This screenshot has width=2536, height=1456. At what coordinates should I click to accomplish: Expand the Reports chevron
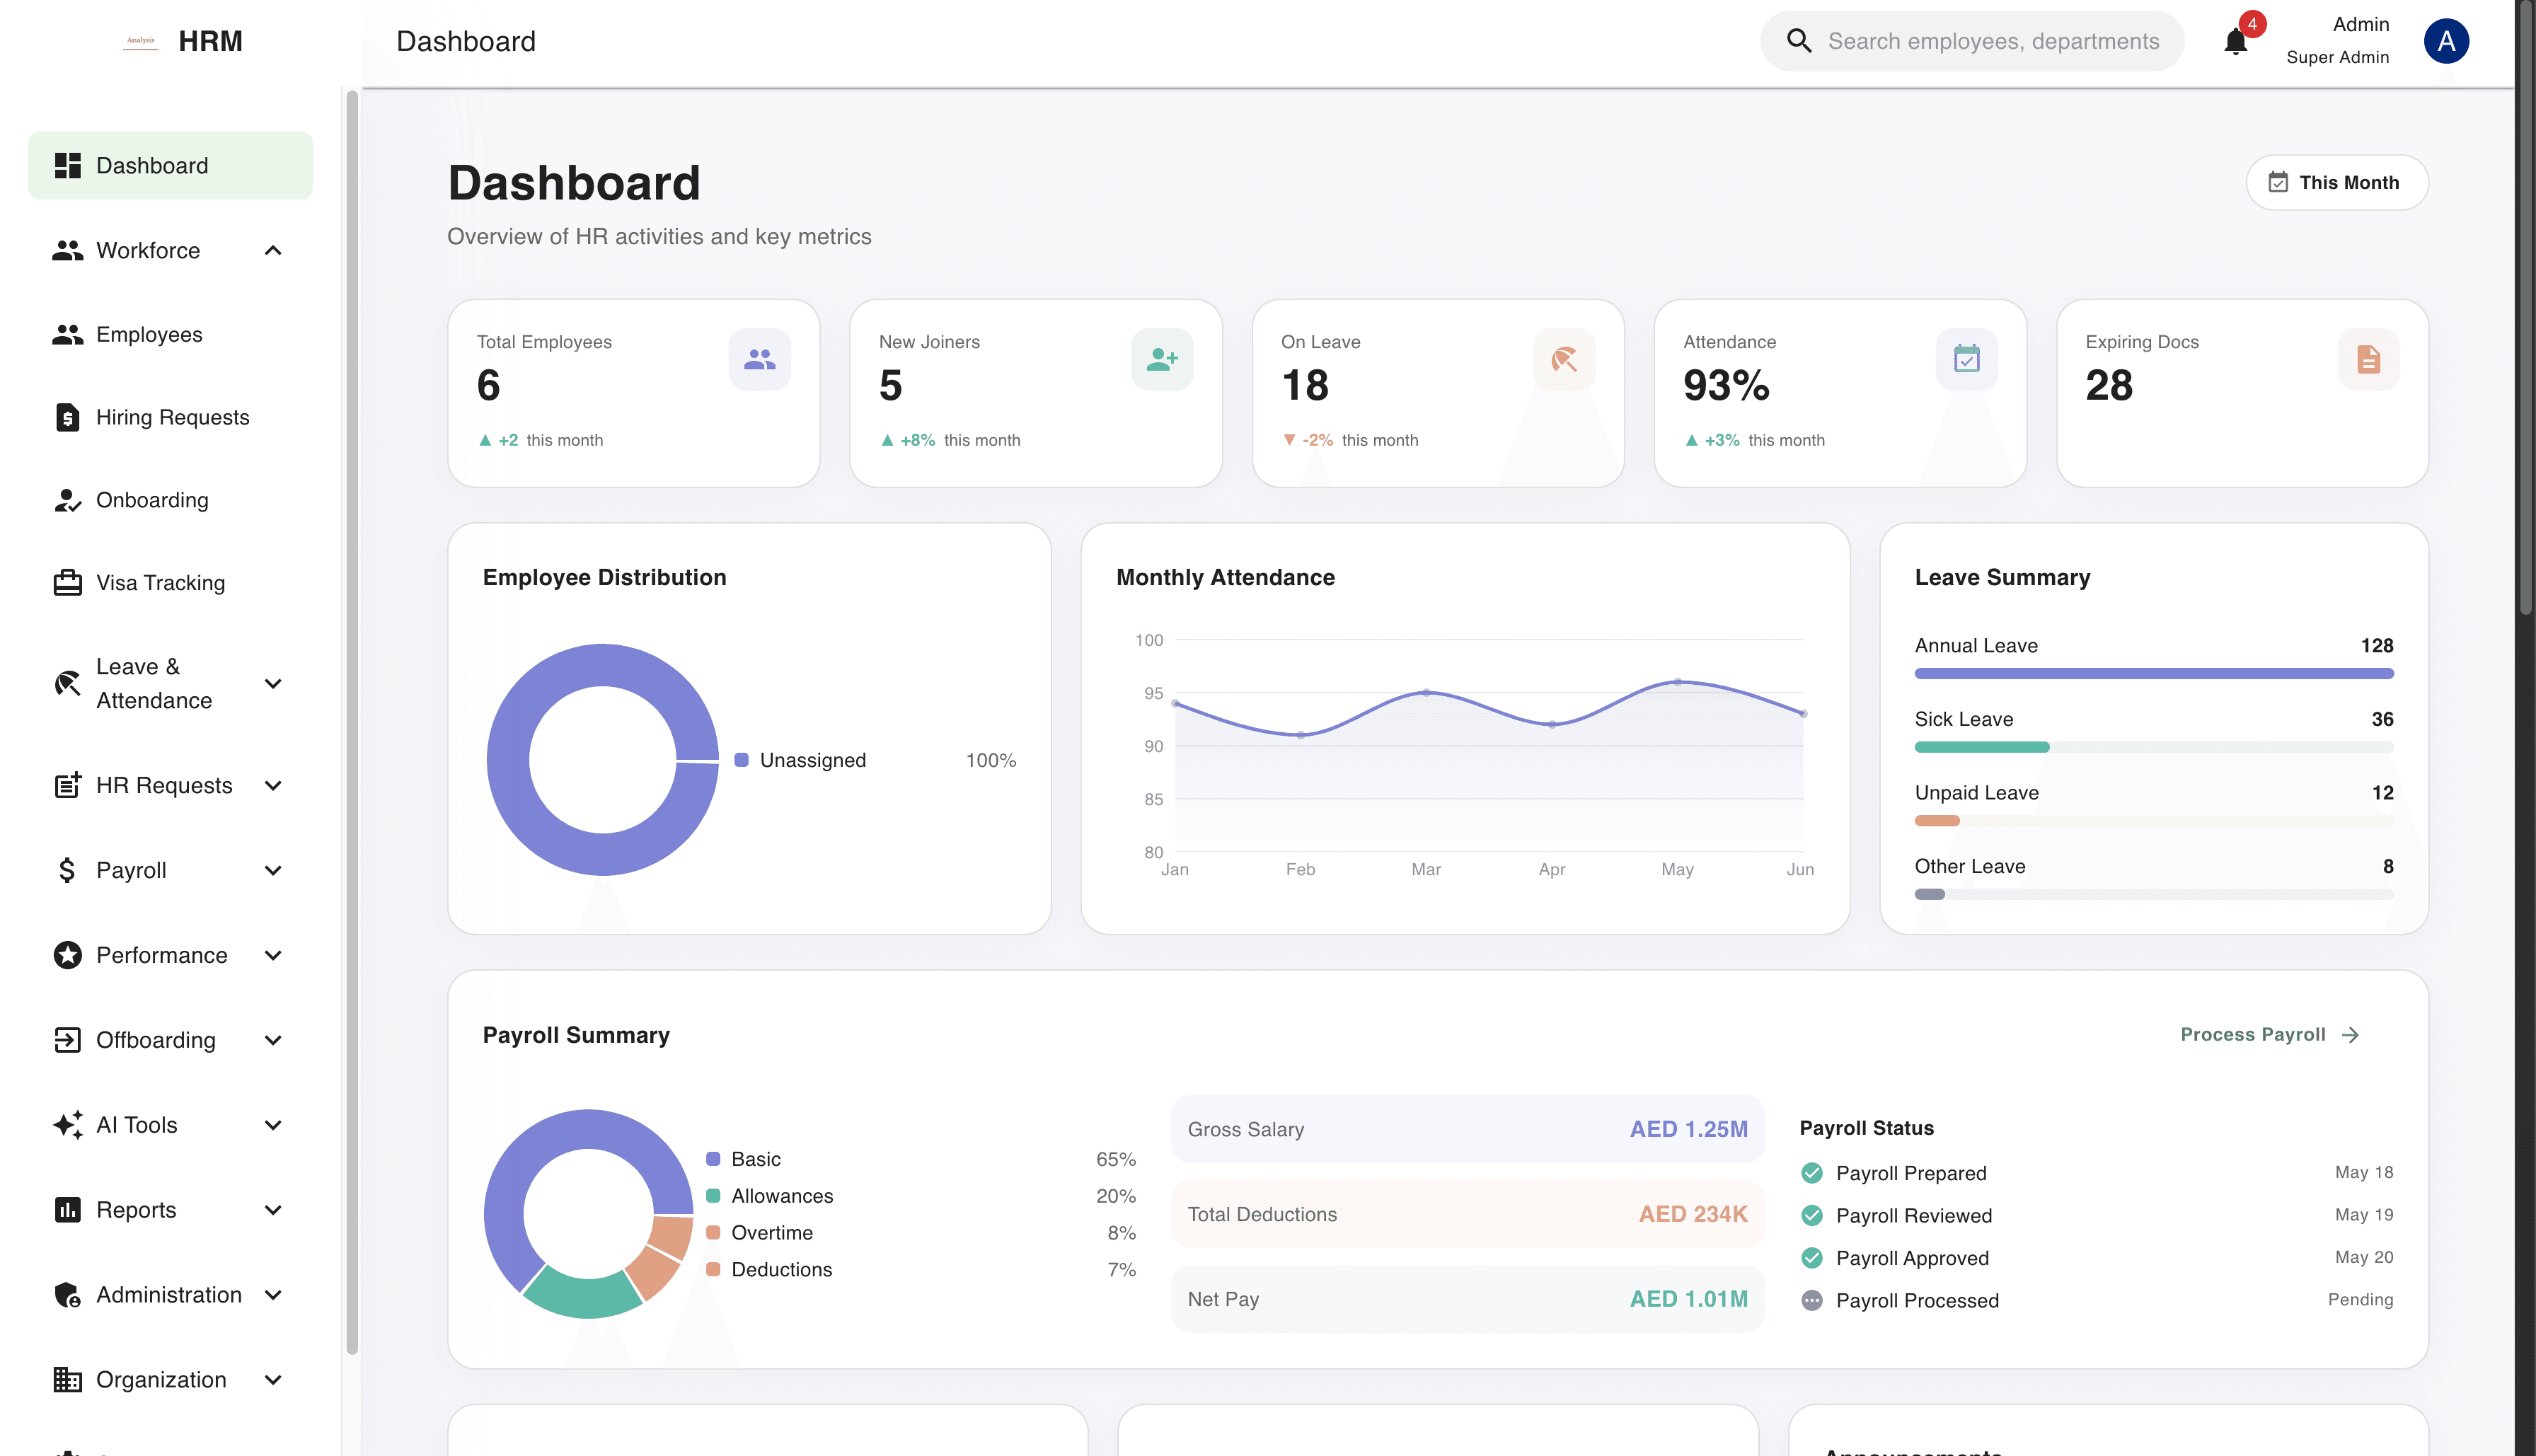(x=273, y=1210)
